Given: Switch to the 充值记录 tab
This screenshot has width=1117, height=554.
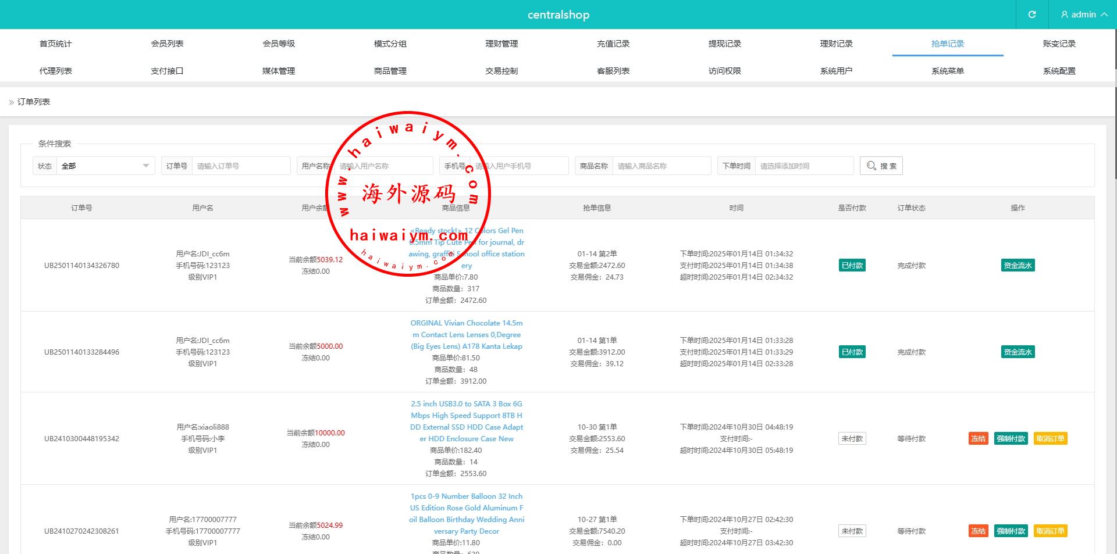Looking at the screenshot, I should click(613, 44).
